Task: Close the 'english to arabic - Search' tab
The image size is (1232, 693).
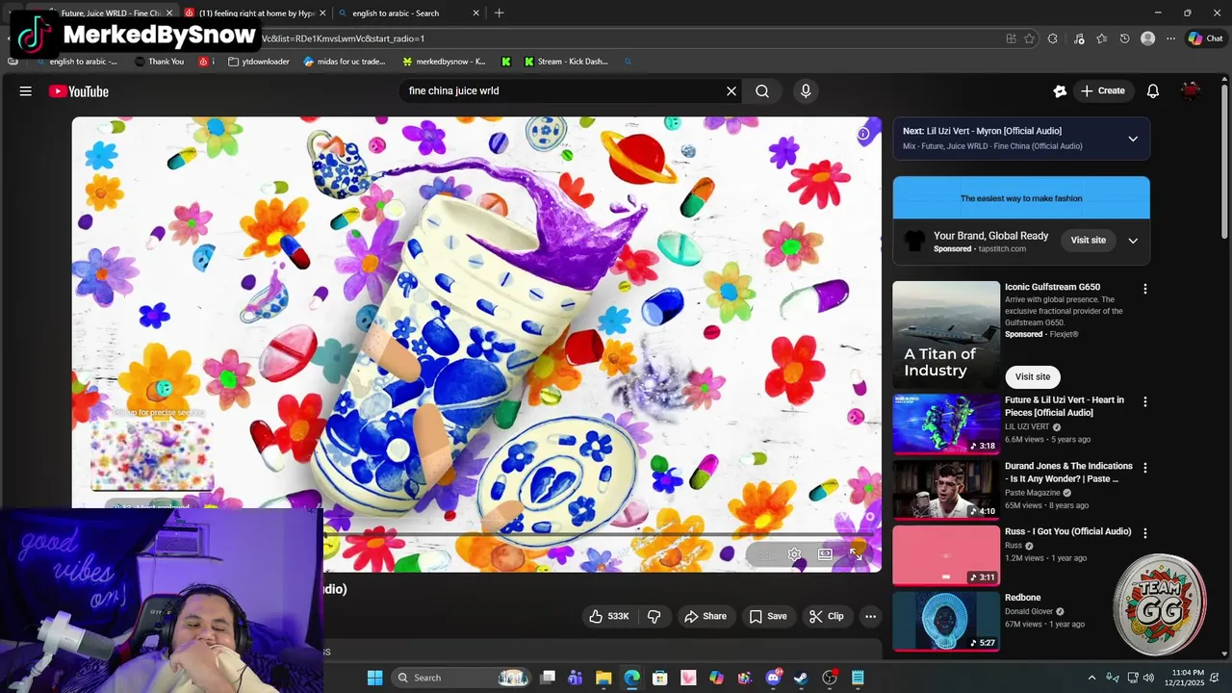Action: [475, 13]
